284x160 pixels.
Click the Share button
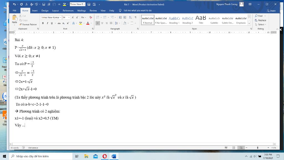[271, 11]
